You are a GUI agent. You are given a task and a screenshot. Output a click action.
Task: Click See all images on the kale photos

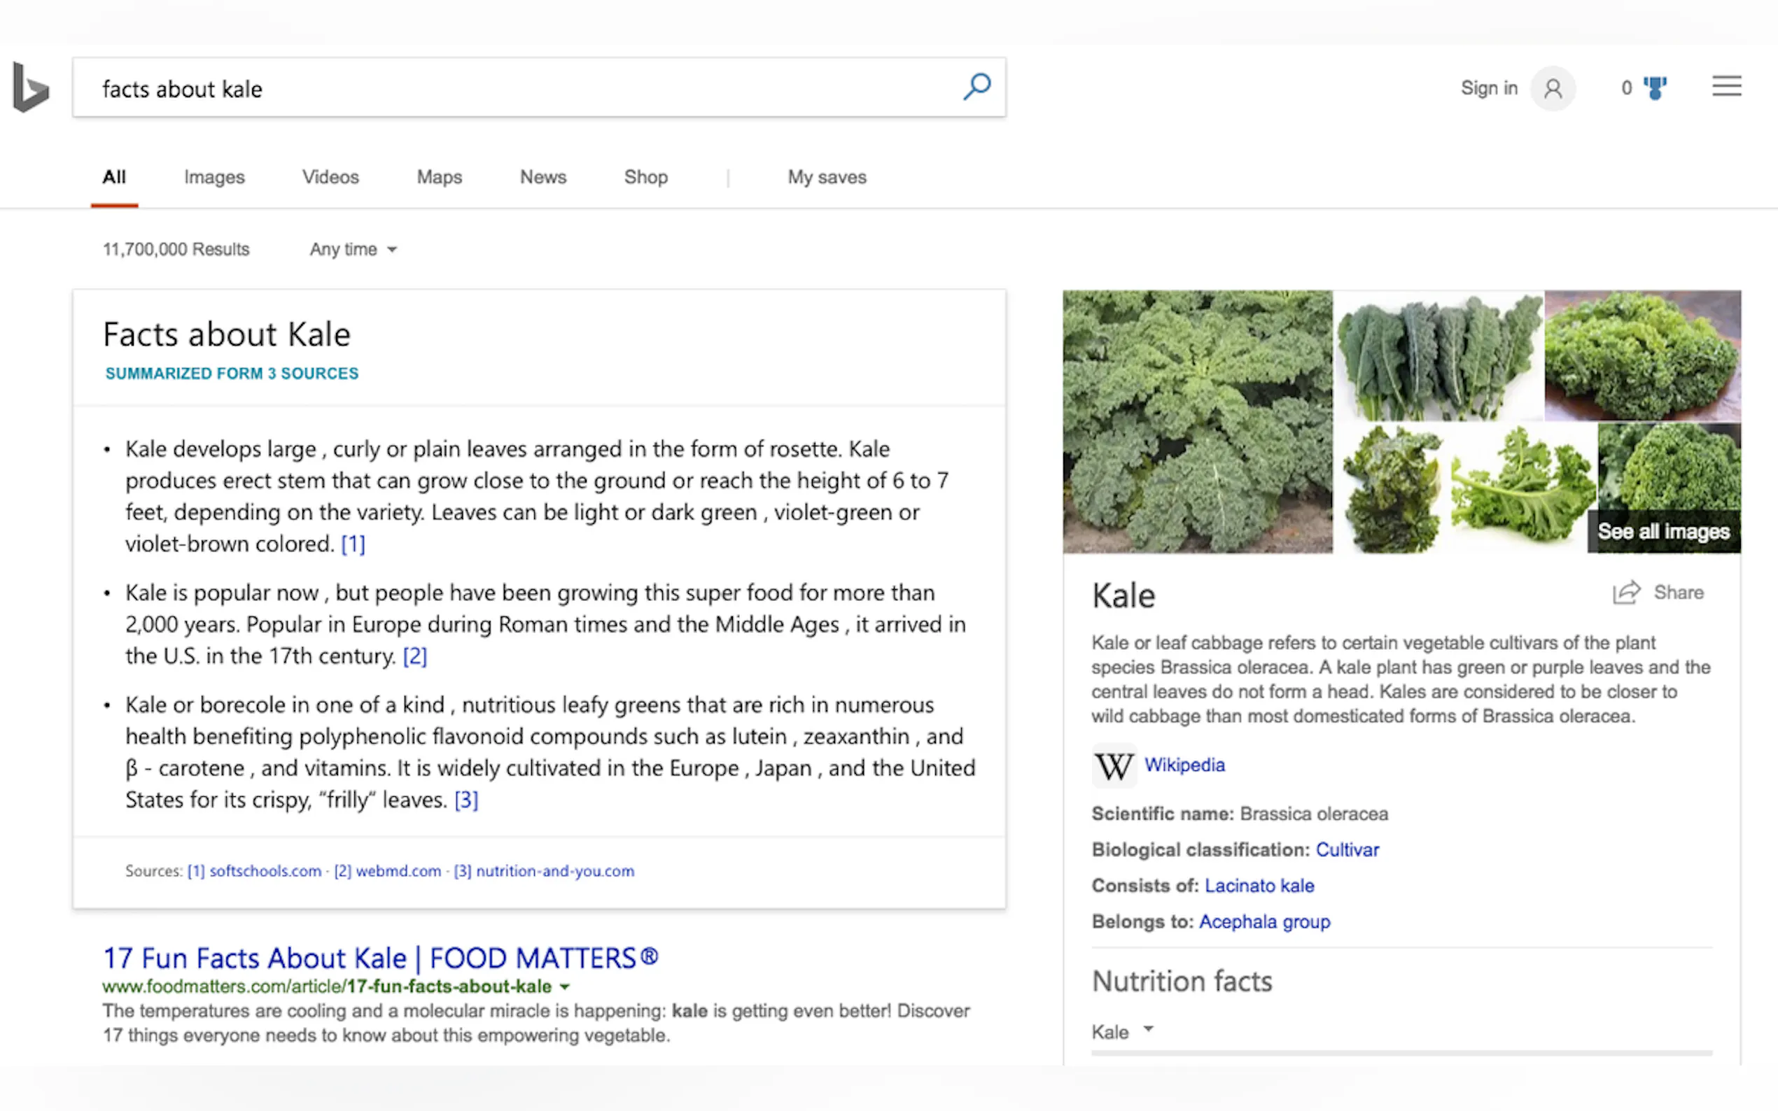(1663, 531)
